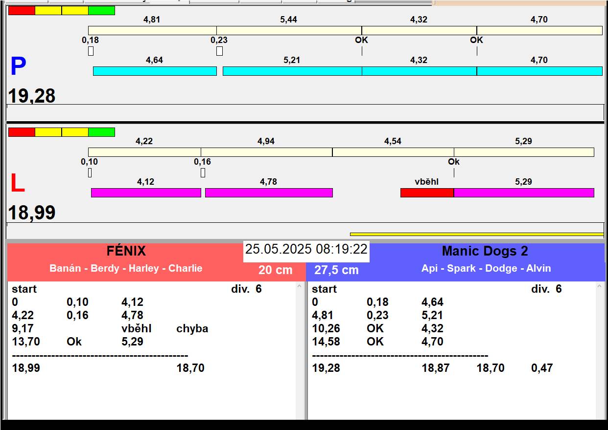Click the Manic Dogs 2 team name header

click(485, 251)
